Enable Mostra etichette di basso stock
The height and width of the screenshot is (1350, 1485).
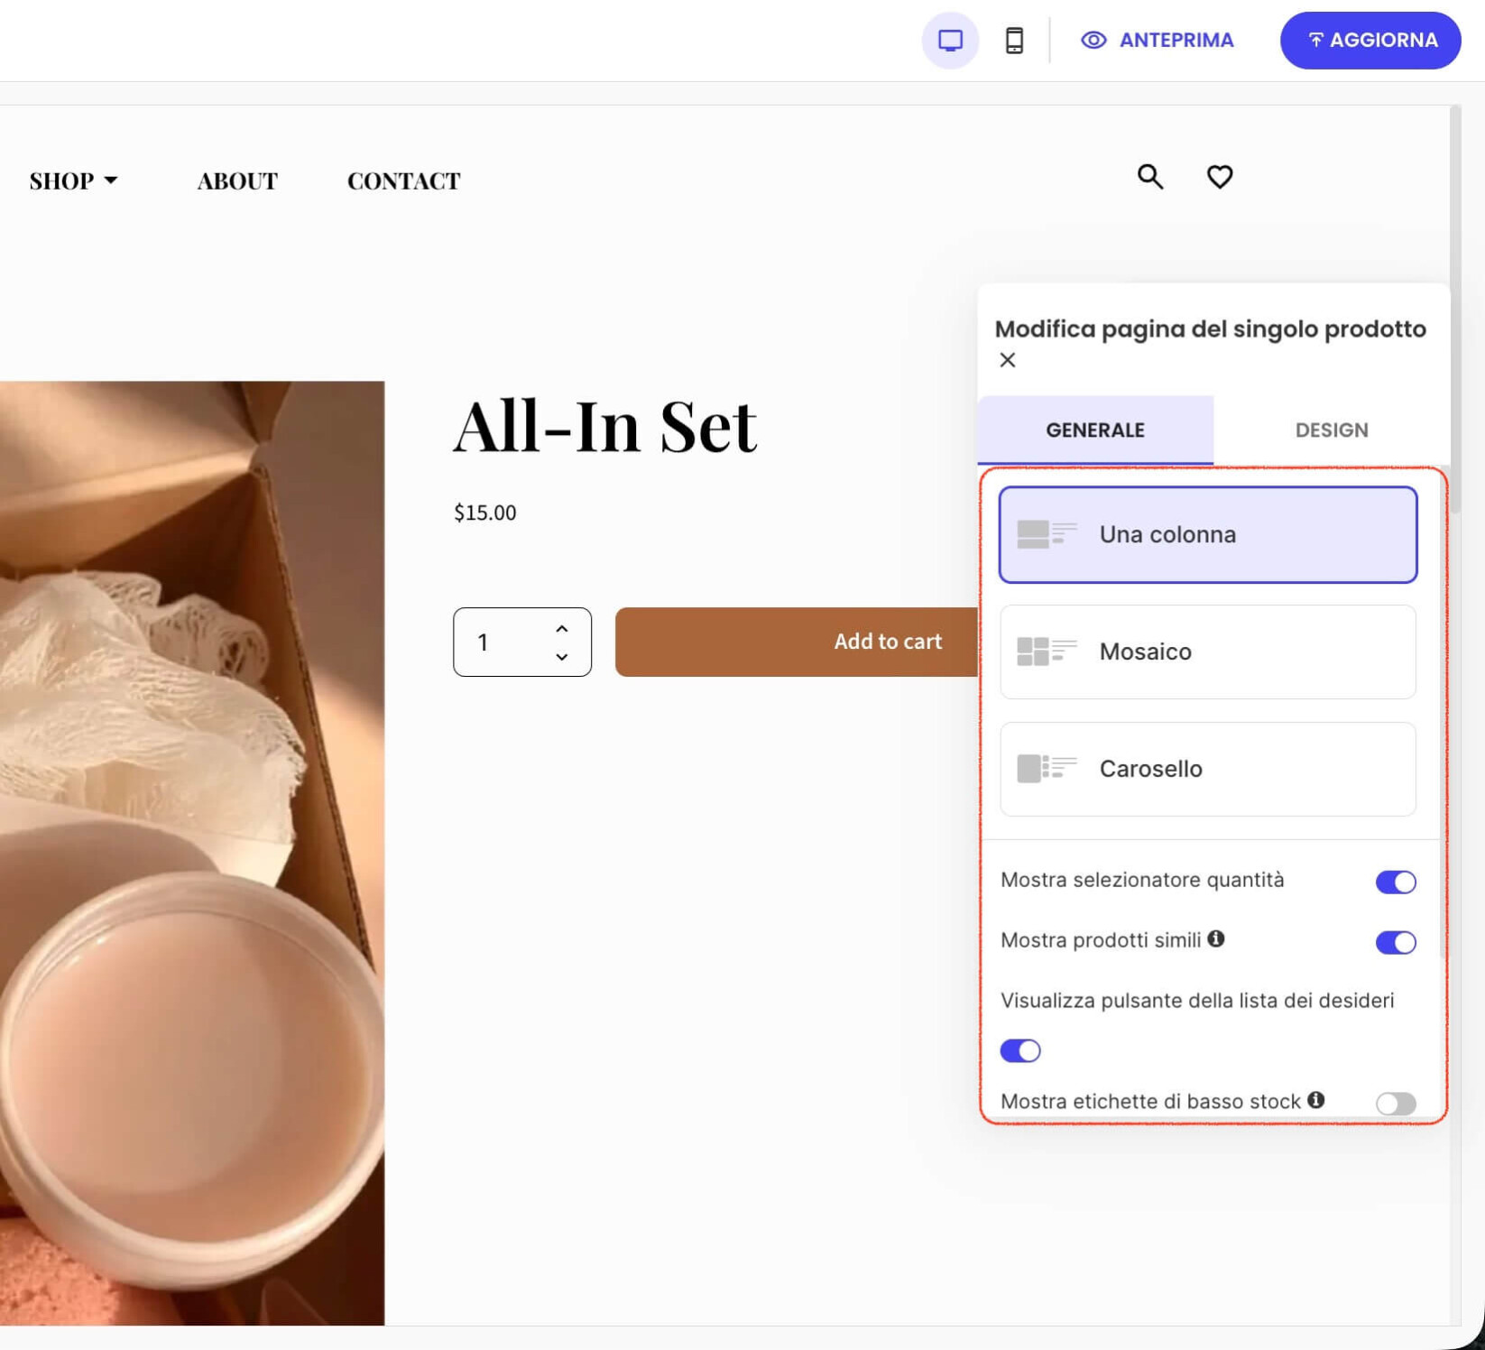pos(1396,1104)
